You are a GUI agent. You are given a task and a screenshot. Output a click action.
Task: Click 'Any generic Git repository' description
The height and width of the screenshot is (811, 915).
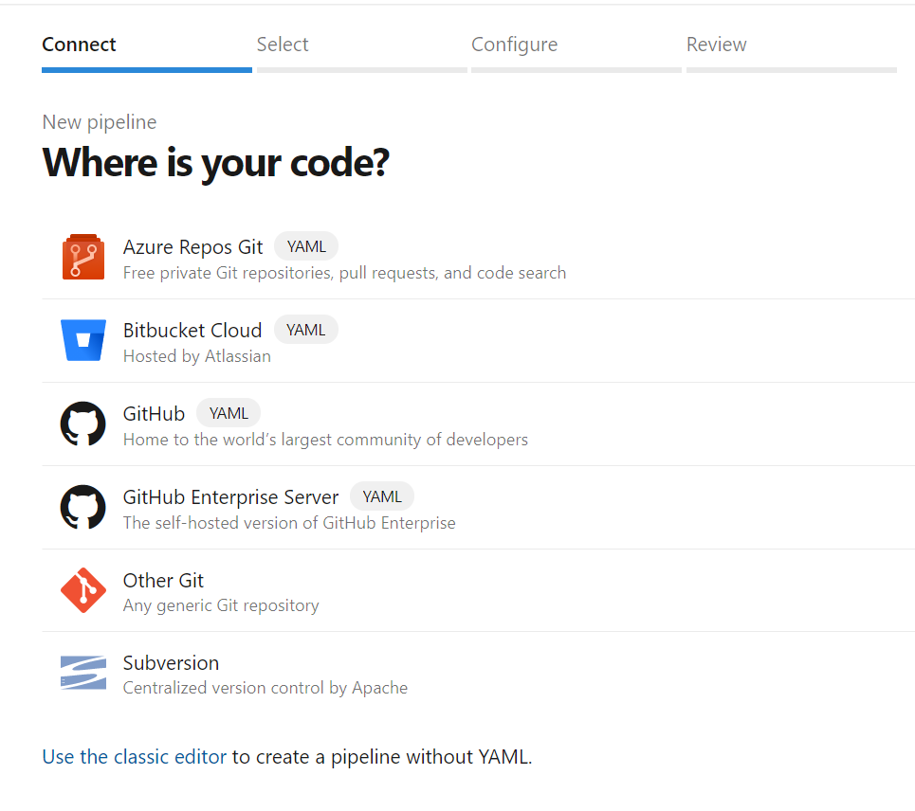pyautogui.click(x=221, y=605)
